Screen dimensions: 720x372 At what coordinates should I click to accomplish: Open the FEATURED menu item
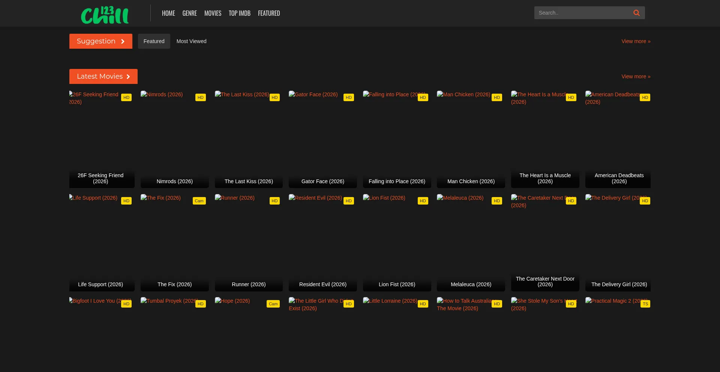pyautogui.click(x=269, y=13)
